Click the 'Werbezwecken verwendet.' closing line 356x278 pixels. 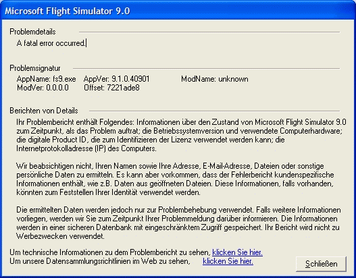[60, 236]
